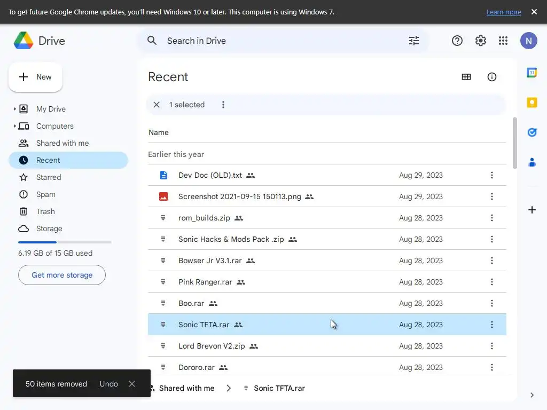Open Drive settings gear
This screenshot has height=410, width=547.
(480, 41)
